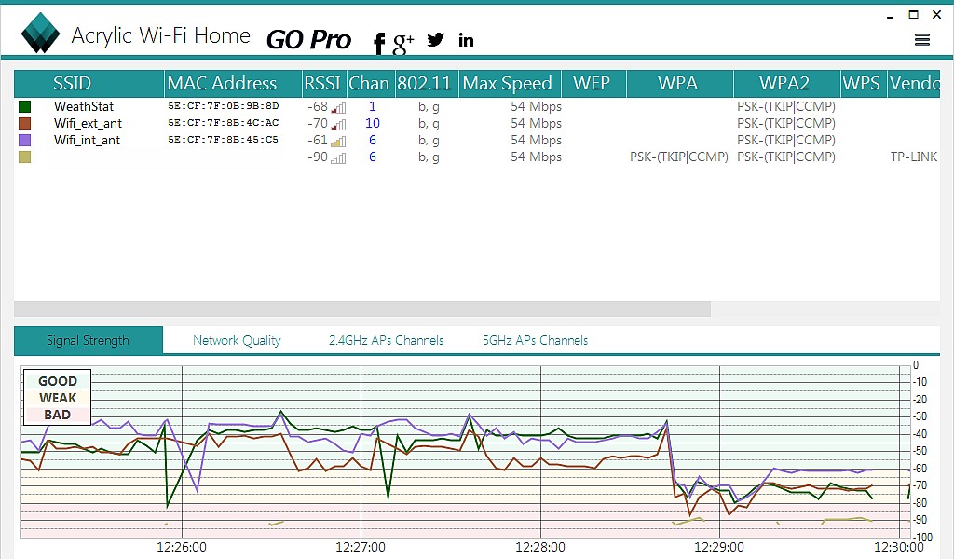The width and height of the screenshot is (954, 559).
Task: Click the horizontal scrollbar below the network table
Action: pos(362,308)
